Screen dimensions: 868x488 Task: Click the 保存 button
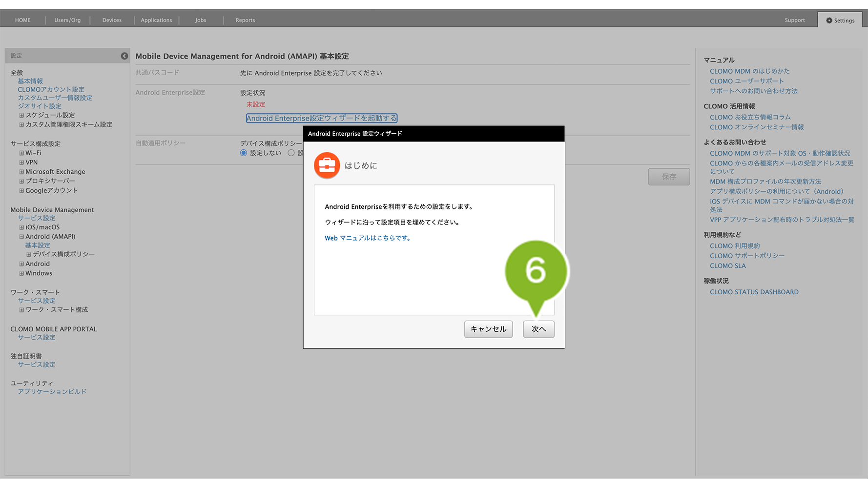click(669, 177)
